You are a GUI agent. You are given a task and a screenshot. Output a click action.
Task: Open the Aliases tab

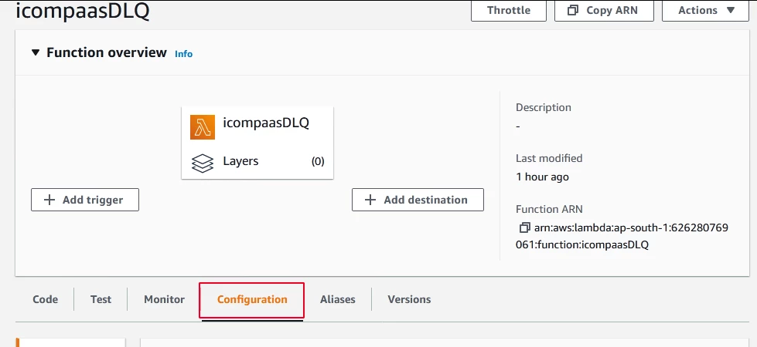point(337,299)
